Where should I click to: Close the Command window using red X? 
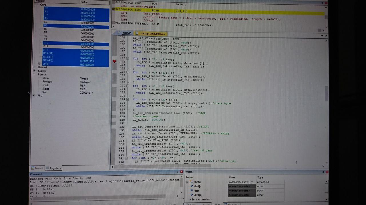182,172
